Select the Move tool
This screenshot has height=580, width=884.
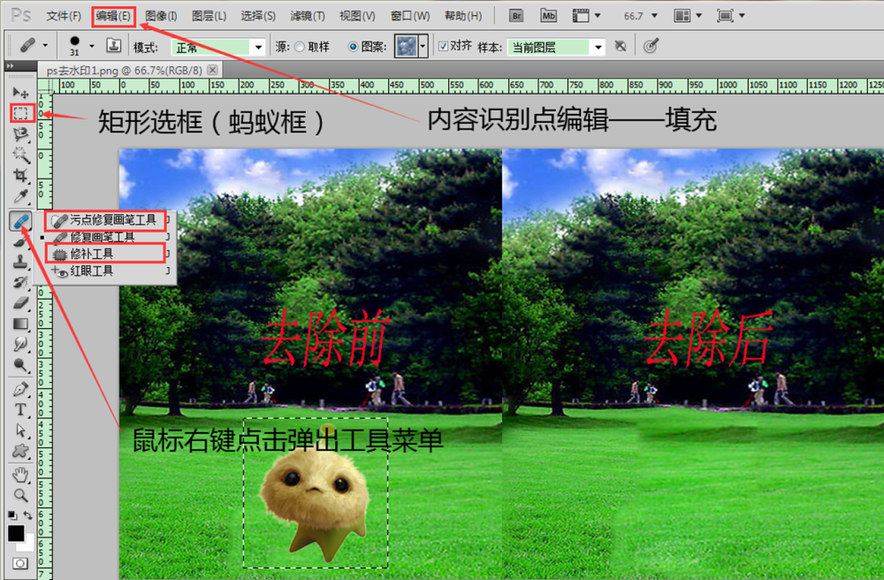[x=19, y=92]
